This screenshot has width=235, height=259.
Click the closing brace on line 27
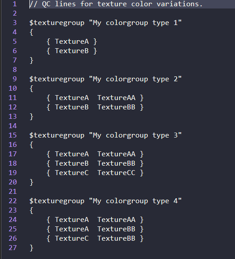pyautogui.click(x=32, y=248)
